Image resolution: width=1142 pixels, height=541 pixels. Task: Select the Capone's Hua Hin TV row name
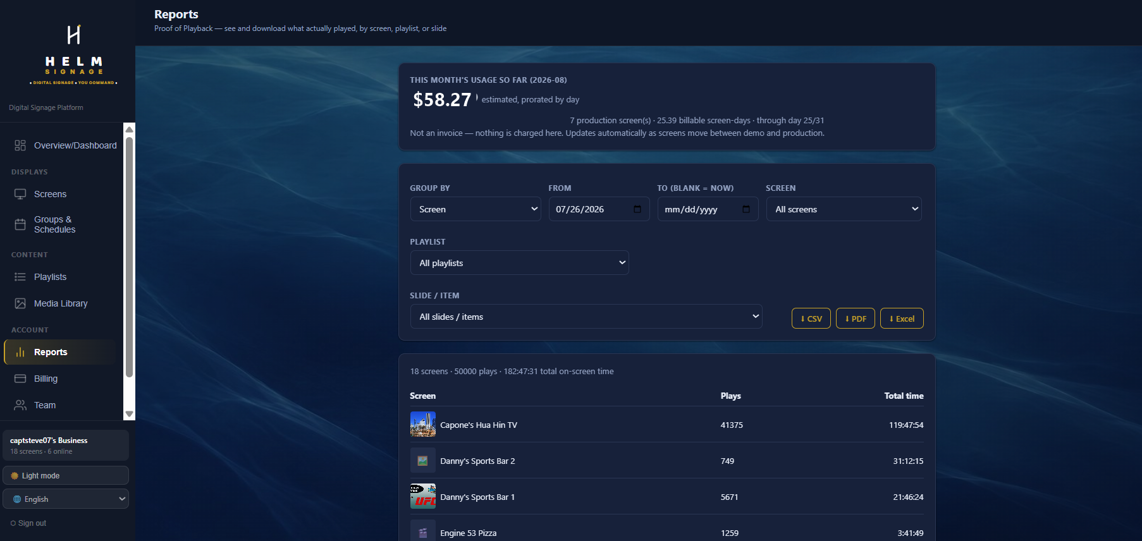coord(479,425)
